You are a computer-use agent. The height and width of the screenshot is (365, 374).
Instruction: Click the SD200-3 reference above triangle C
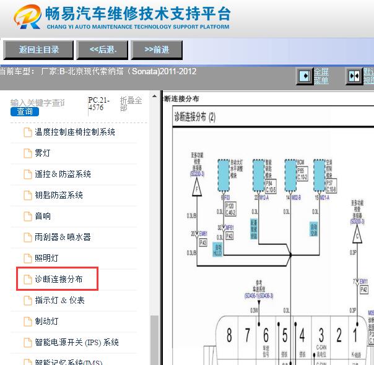(357, 221)
